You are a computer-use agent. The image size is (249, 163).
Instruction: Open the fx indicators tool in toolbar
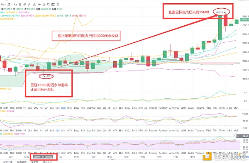coord(2,5)
